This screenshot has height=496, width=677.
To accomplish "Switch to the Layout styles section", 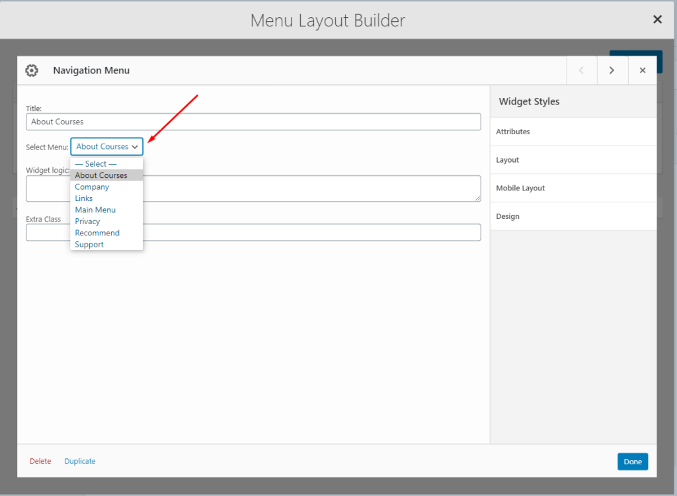I will 506,159.
